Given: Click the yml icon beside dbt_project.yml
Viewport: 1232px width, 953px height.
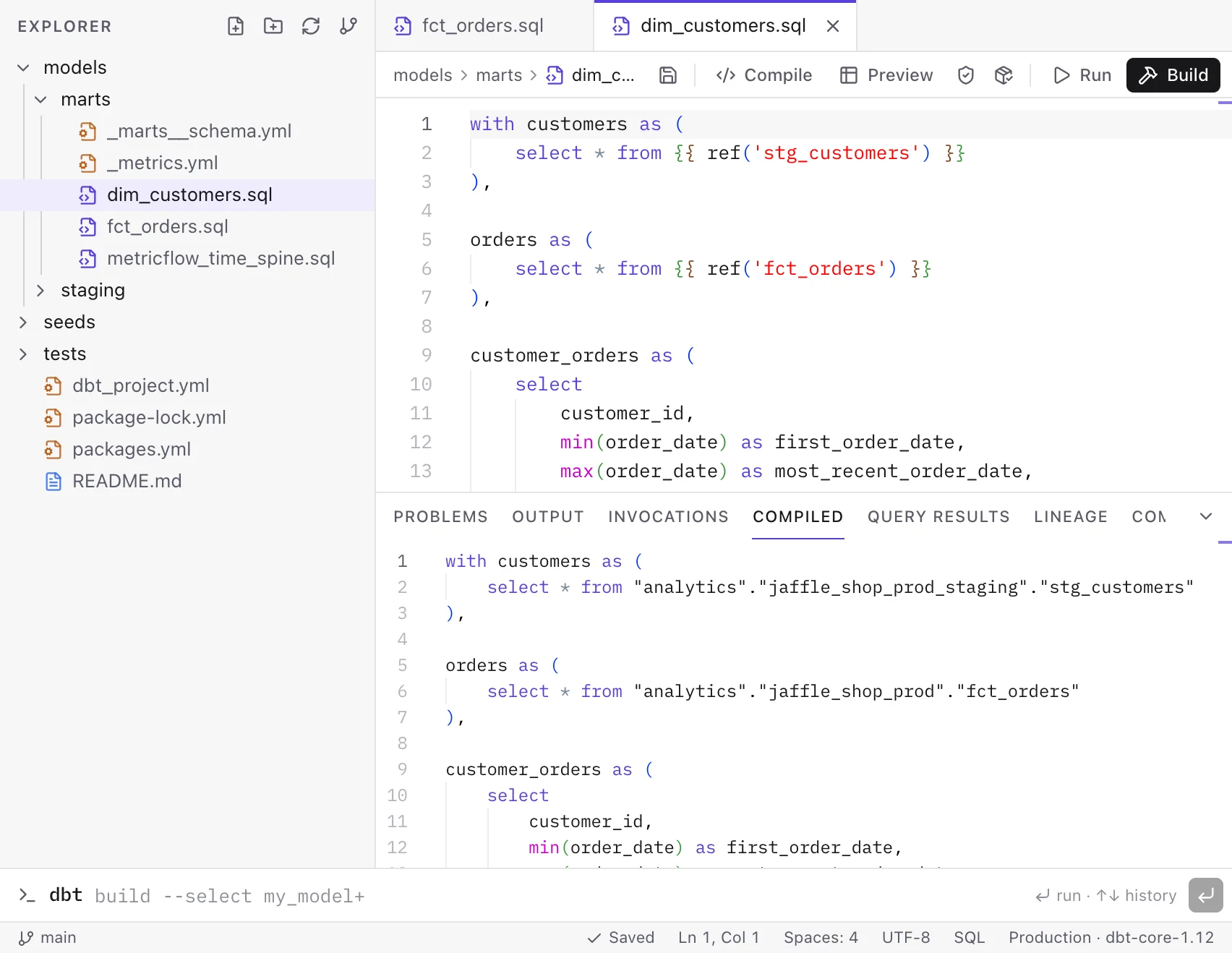Looking at the screenshot, I should (53, 386).
